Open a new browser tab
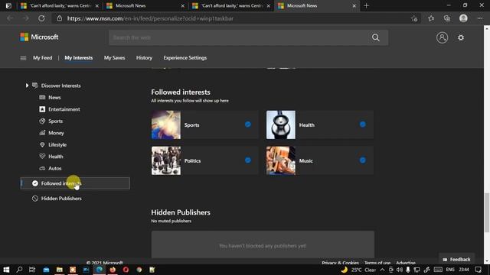This screenshot has width=490, height=275. (366, 5)
